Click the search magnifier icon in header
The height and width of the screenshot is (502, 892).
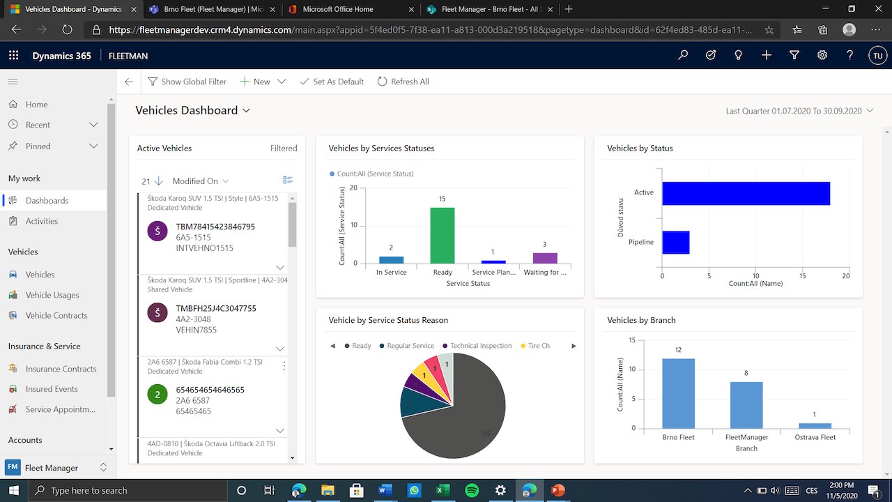coord(683,56)
